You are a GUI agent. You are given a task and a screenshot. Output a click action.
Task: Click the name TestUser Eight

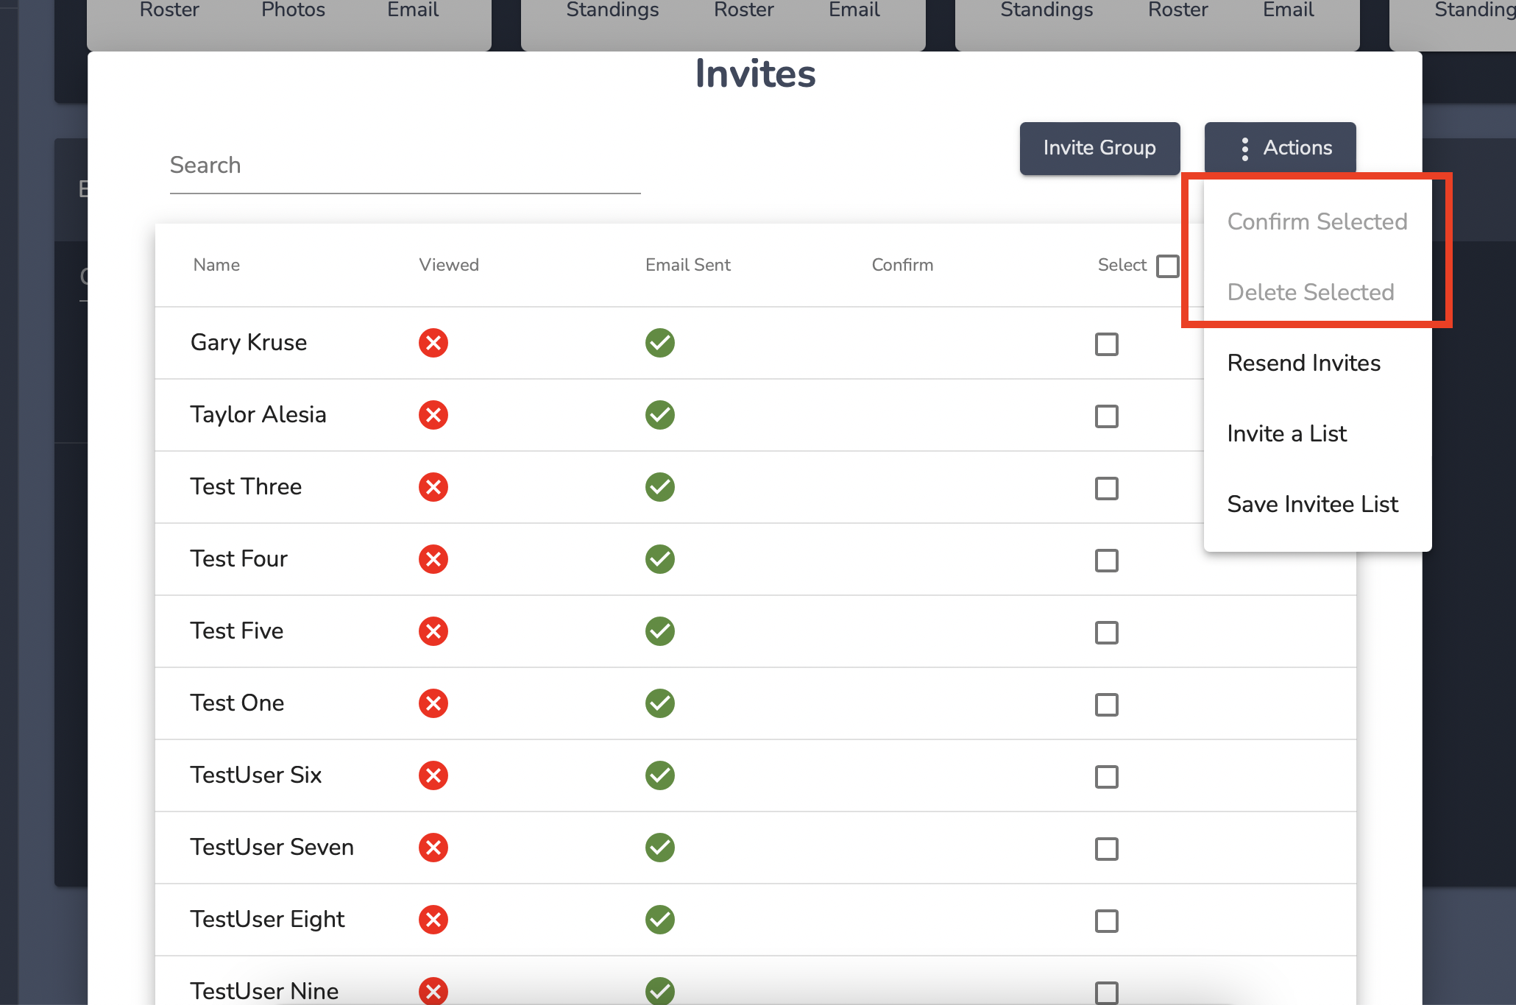pyautogui.click(x=267, y=920)
